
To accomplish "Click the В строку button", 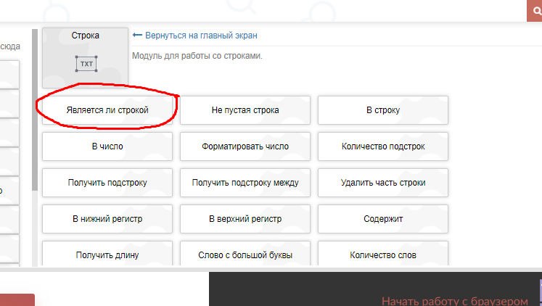I will (x=383, y=110).
